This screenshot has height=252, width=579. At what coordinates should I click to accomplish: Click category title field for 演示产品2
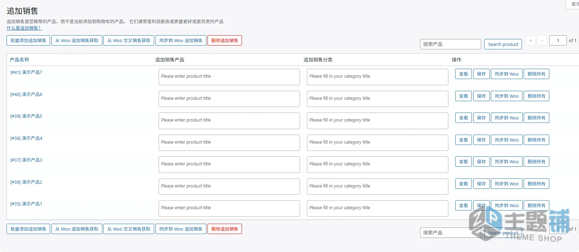[x=377, y=186]
